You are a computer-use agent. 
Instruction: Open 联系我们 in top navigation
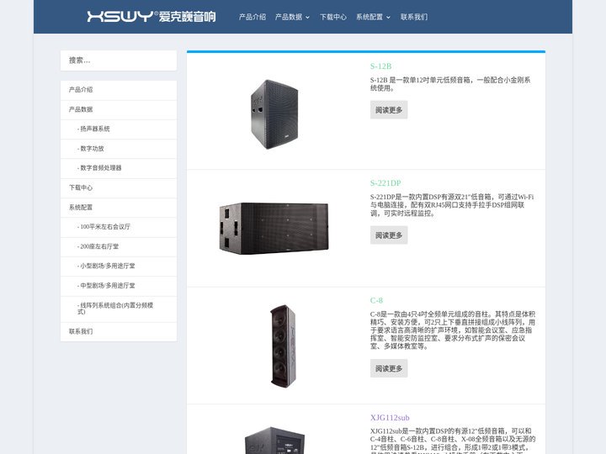[x=414, y=17]
